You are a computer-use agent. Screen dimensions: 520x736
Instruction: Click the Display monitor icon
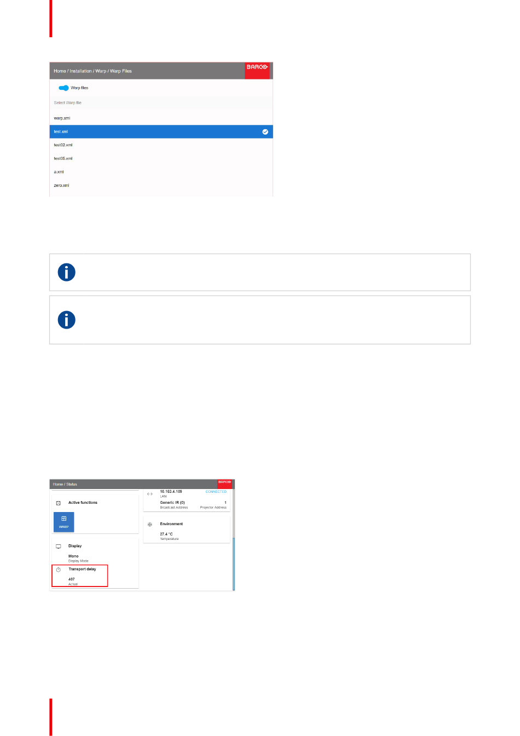(x=59, y=546)
